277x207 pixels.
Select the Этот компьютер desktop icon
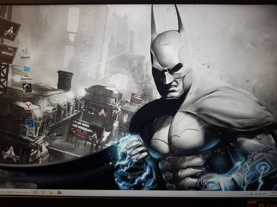point(27,73)
